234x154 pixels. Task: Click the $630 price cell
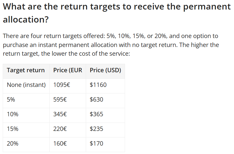(x=96, y=100)
